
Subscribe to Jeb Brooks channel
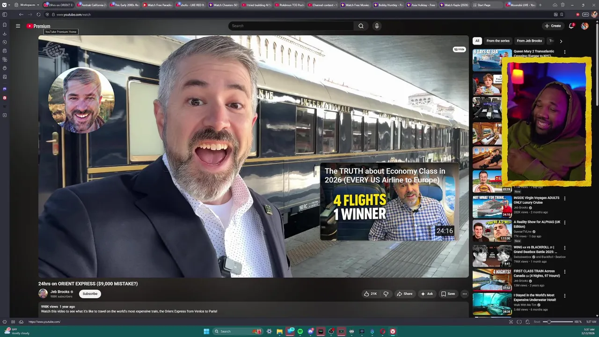pyautogui.click(x=90, y=294)
